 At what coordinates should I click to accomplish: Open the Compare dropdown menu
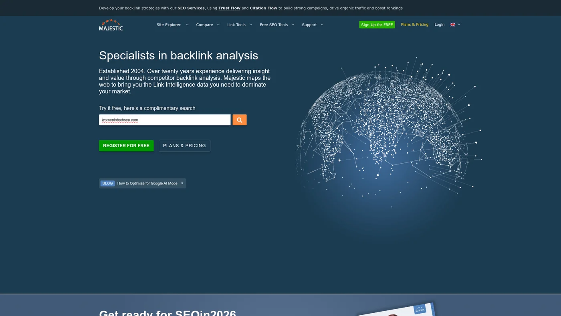tap(218, 24)
